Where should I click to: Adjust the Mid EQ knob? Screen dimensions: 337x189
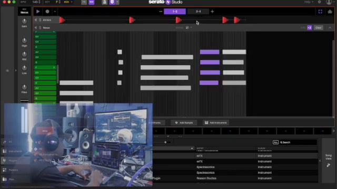[24, 54]
